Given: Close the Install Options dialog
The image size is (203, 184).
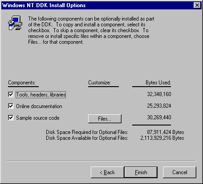Looking at the screenshot, I should pos(197,5).
